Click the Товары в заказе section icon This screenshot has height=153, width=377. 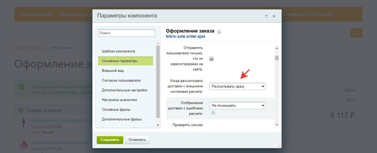coord(21,110)
